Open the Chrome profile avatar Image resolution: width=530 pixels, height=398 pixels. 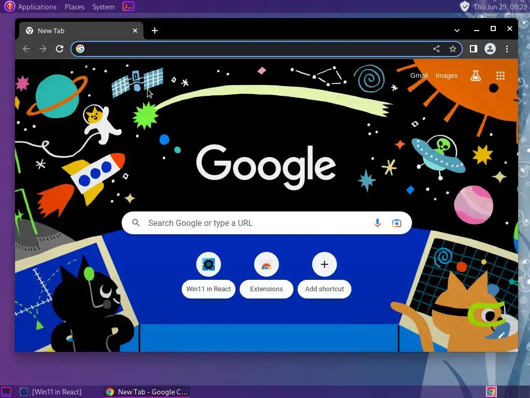point(490,49)
